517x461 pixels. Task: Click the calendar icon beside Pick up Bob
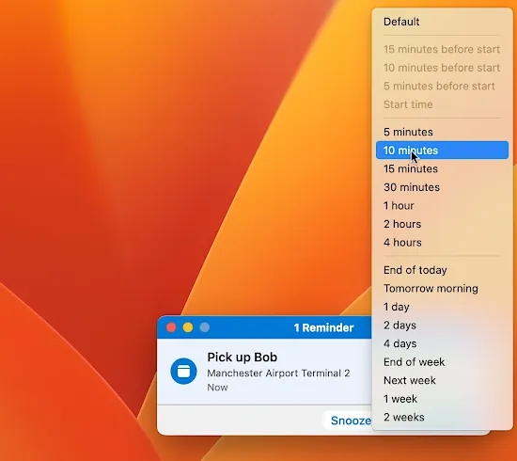183,372
